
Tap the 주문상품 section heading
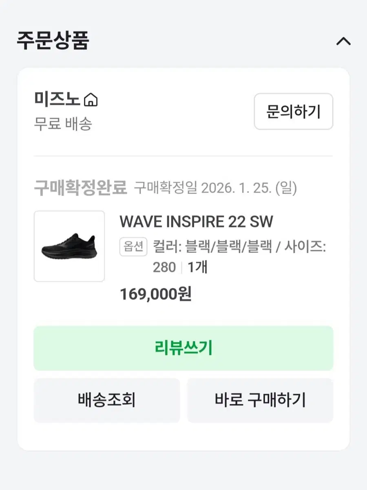(x=53, y=40)
